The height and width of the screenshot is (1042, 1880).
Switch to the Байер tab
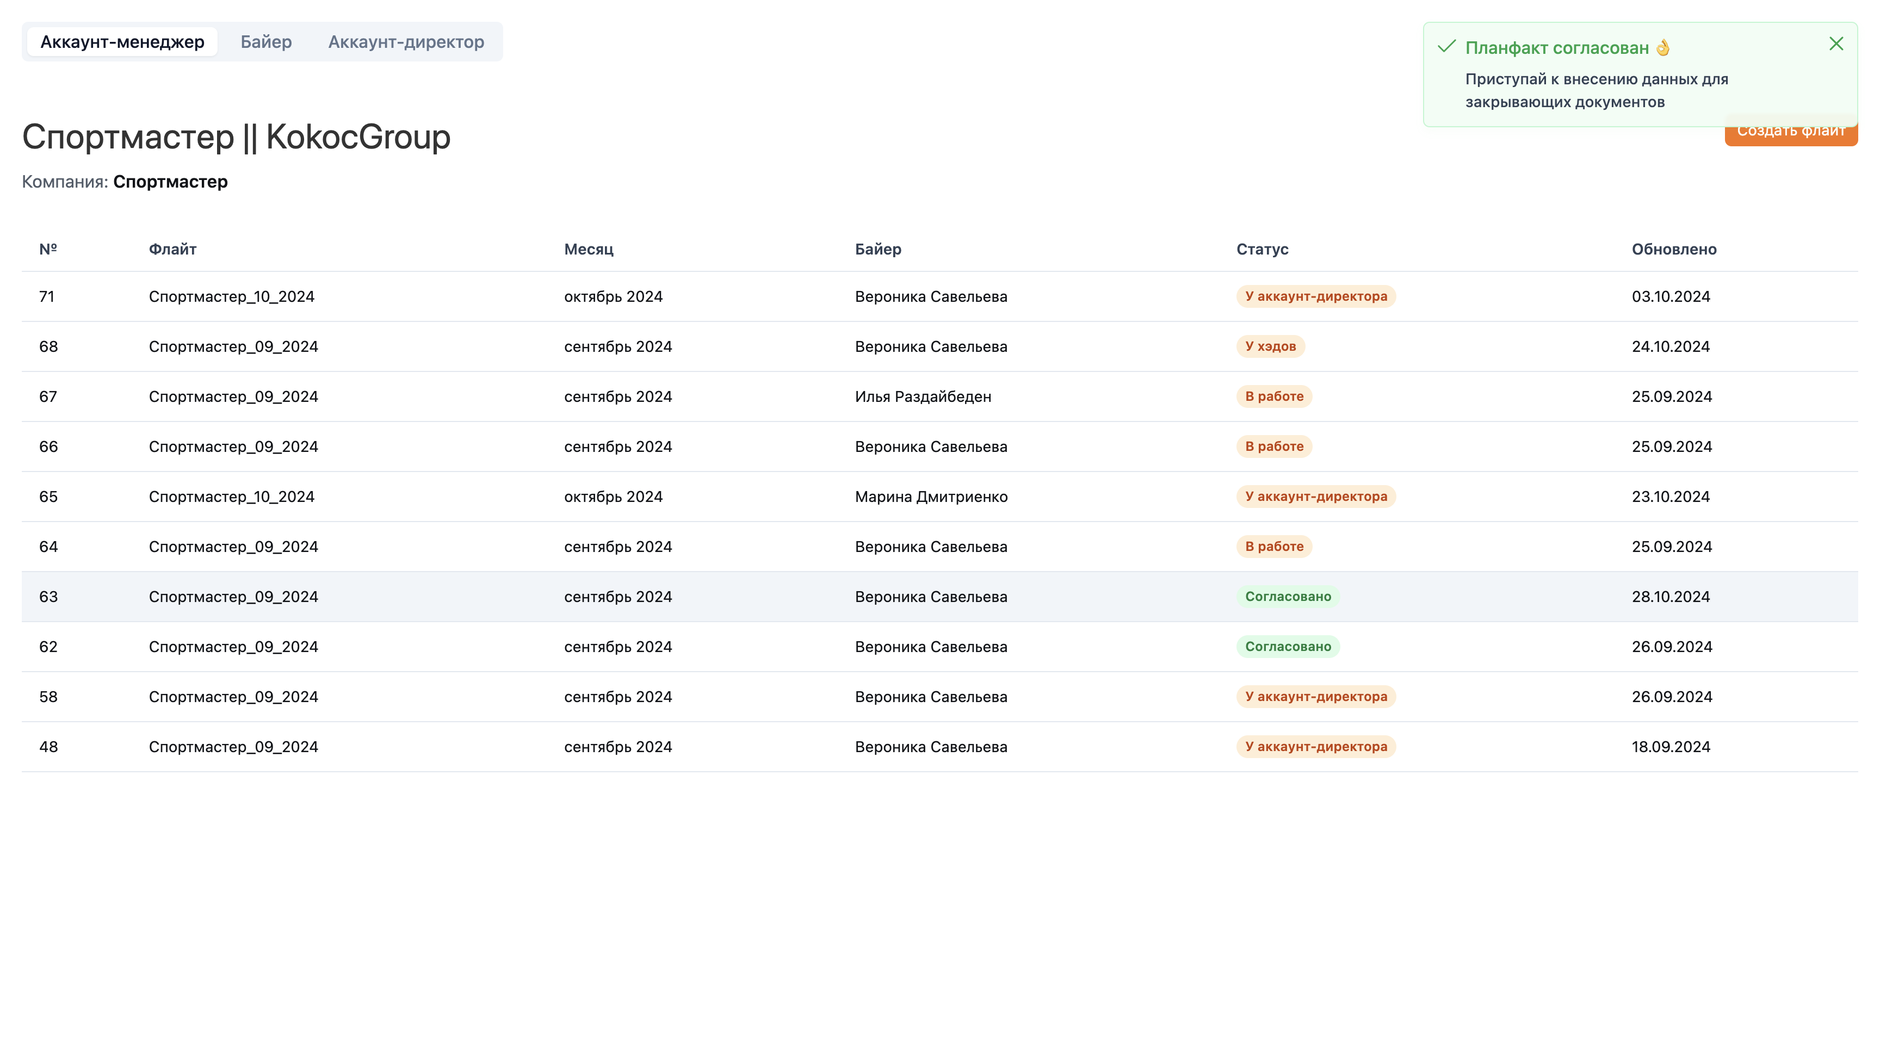pos(267,41)
